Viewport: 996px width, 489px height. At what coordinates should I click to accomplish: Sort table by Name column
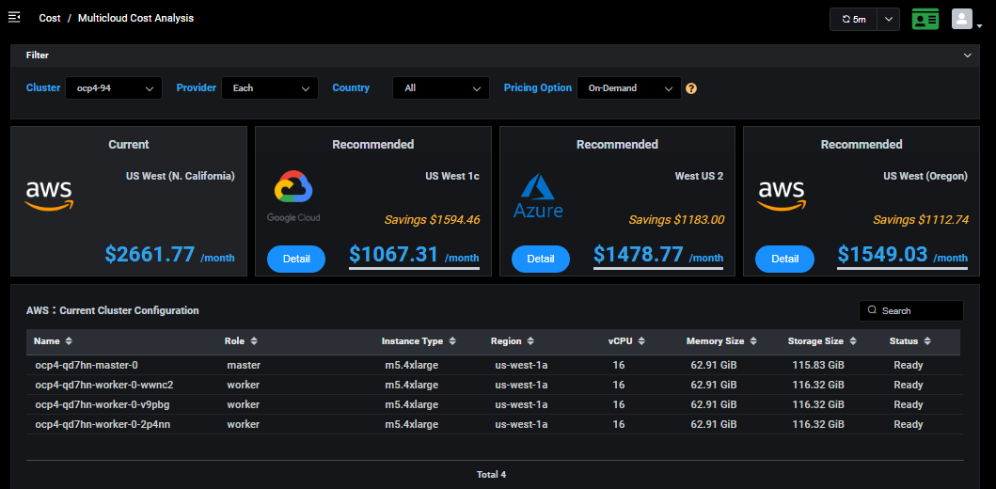pyautogui.click(x=53, y=341)
